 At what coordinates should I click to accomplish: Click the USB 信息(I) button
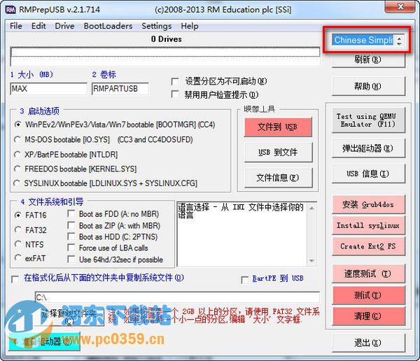click(368, 174)
